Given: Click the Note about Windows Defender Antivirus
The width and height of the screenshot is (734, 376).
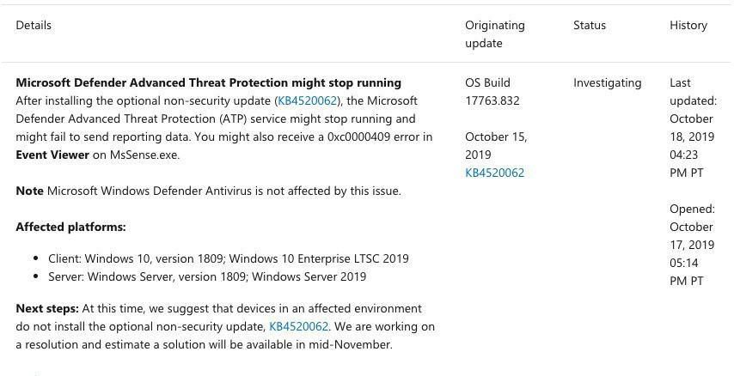Looking at the screenshot, I should click(x=208, y=191).
